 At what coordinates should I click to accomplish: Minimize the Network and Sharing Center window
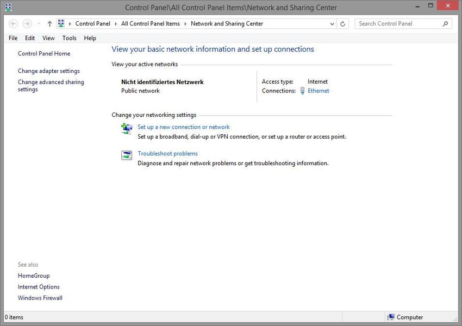[417, 6]
